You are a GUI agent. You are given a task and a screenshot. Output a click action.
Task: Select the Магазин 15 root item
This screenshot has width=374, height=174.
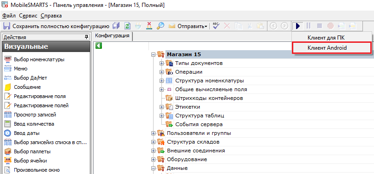pyautogui.click(x=184, y=54)
